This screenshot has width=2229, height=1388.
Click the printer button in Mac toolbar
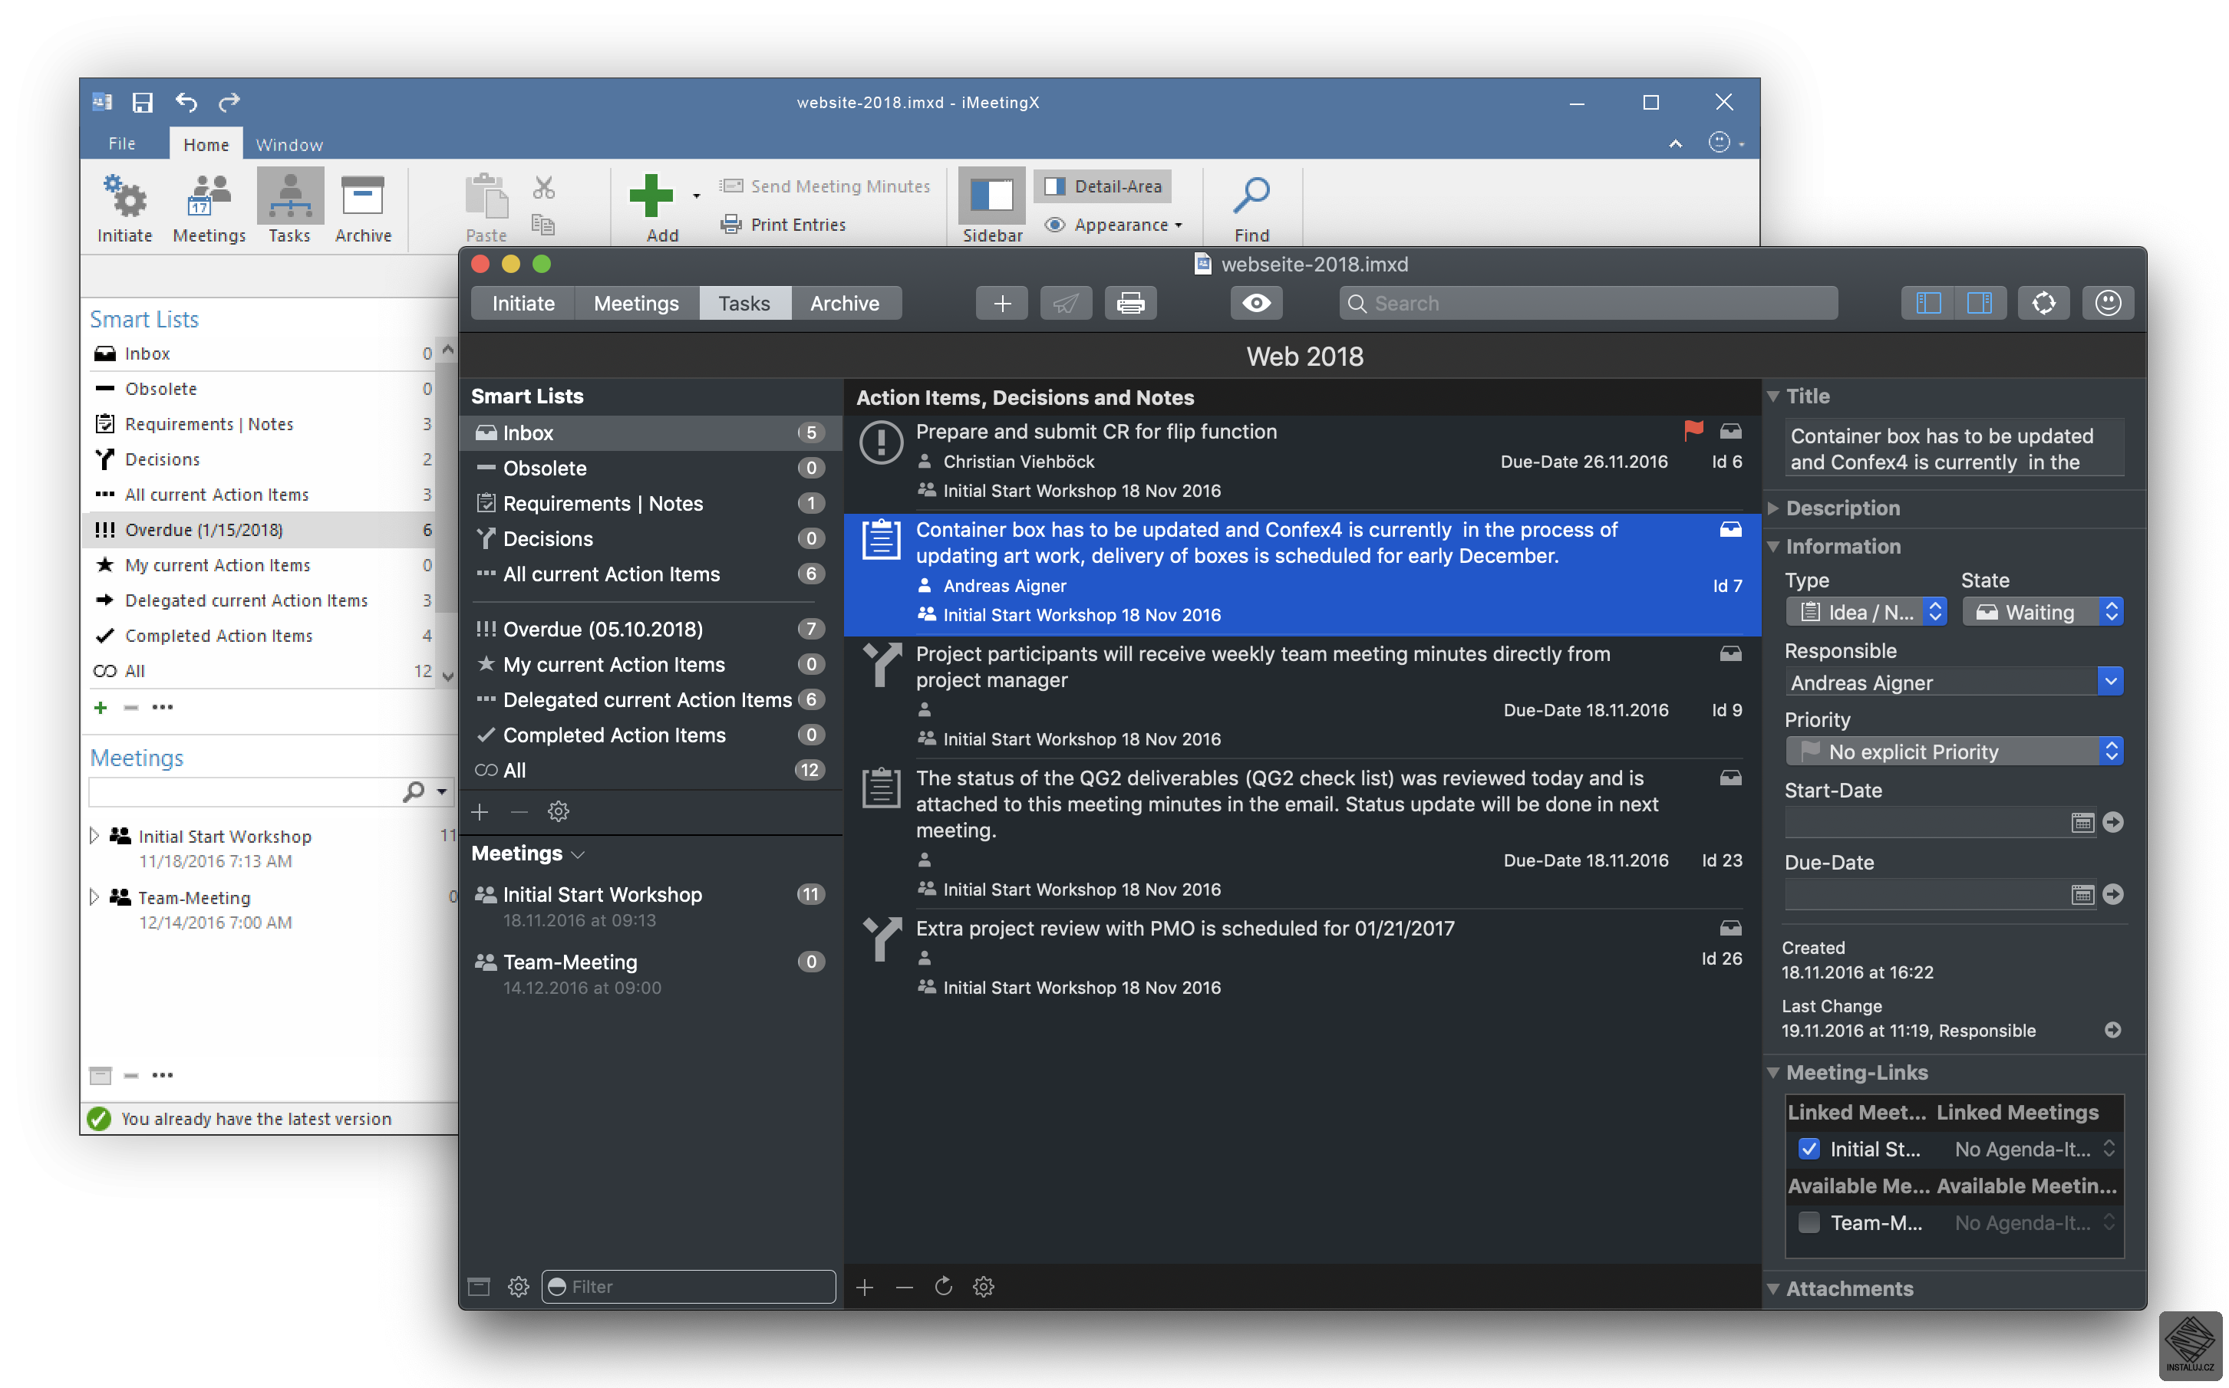pos(1130,303)
